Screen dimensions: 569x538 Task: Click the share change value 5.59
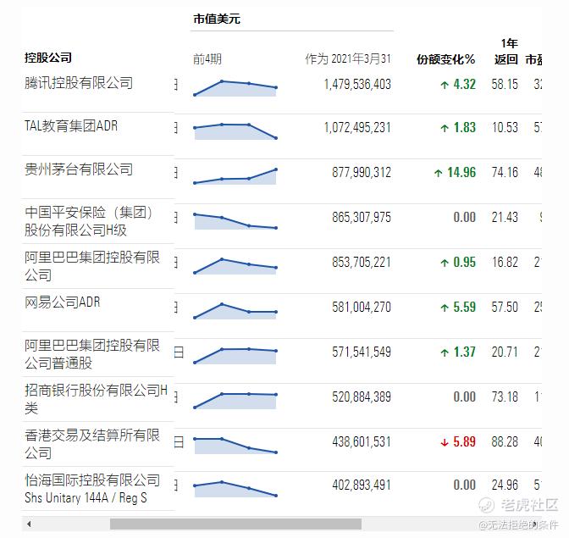465,307
